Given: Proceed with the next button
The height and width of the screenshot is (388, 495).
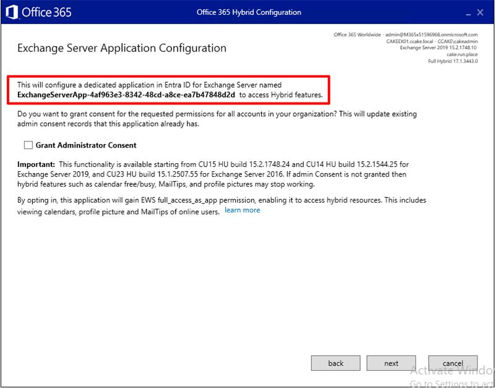Looking at the screenshot, I should 391,363.
